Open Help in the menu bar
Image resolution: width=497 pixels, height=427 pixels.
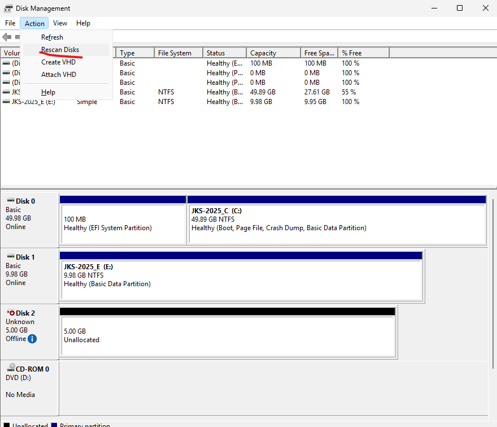point(83,23)
